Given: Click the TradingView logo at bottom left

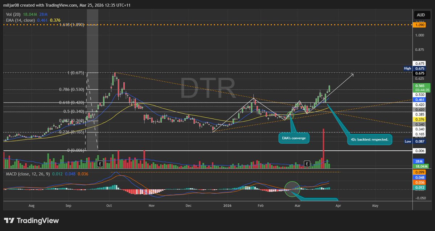Looking at the screenshot, I should tap(31, 220).
